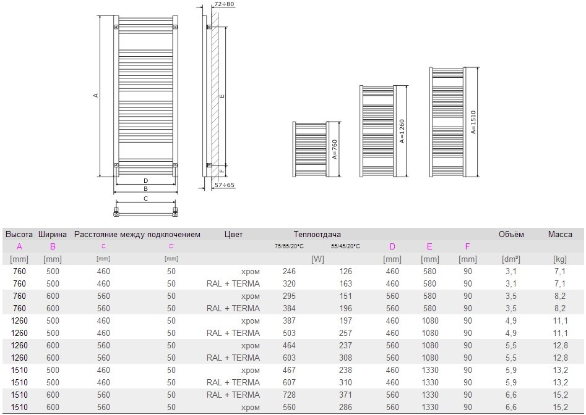Click the Цвет column header
The height and width of the screenshot is (415, 586).
234,235
